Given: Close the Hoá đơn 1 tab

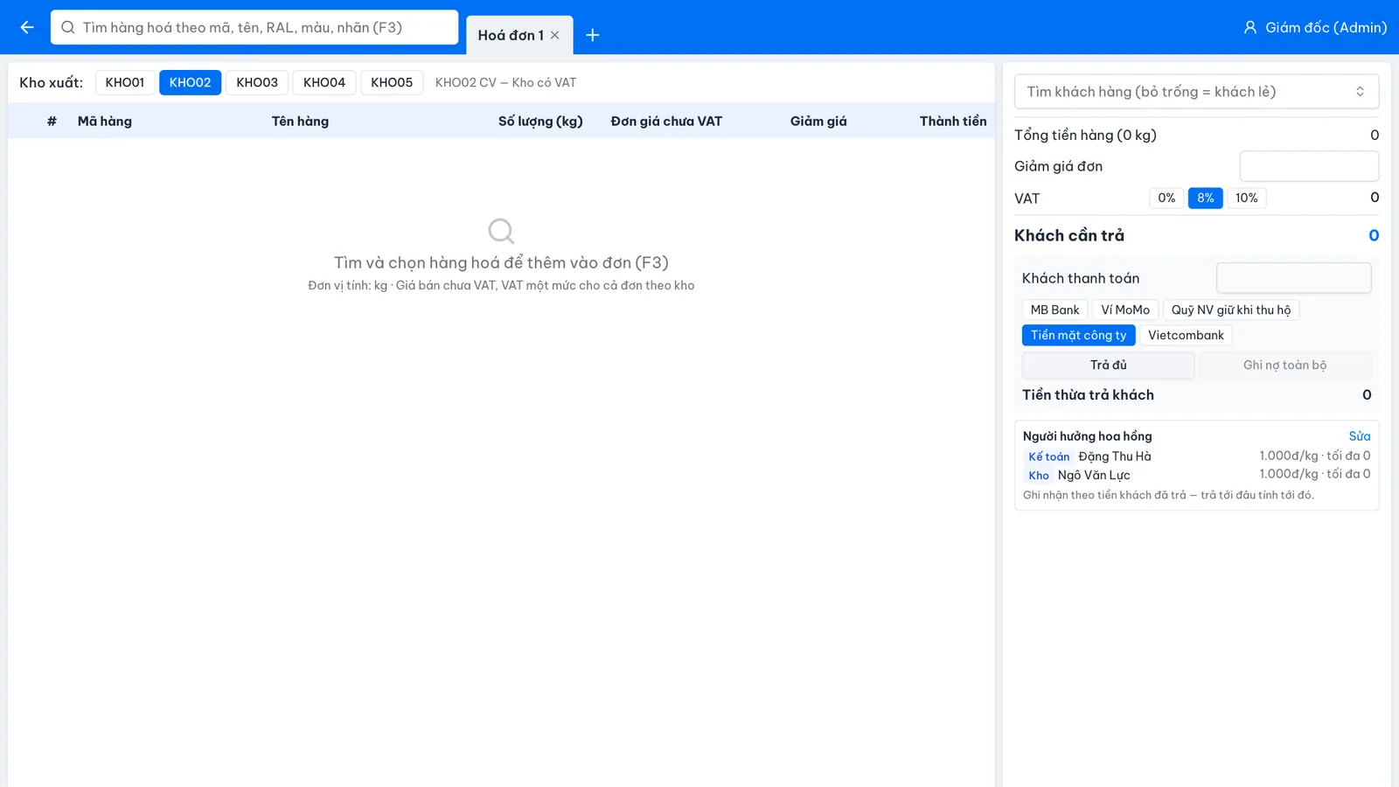Looking at the screenshot, I should pyautogui.click(x=554, y=35).
